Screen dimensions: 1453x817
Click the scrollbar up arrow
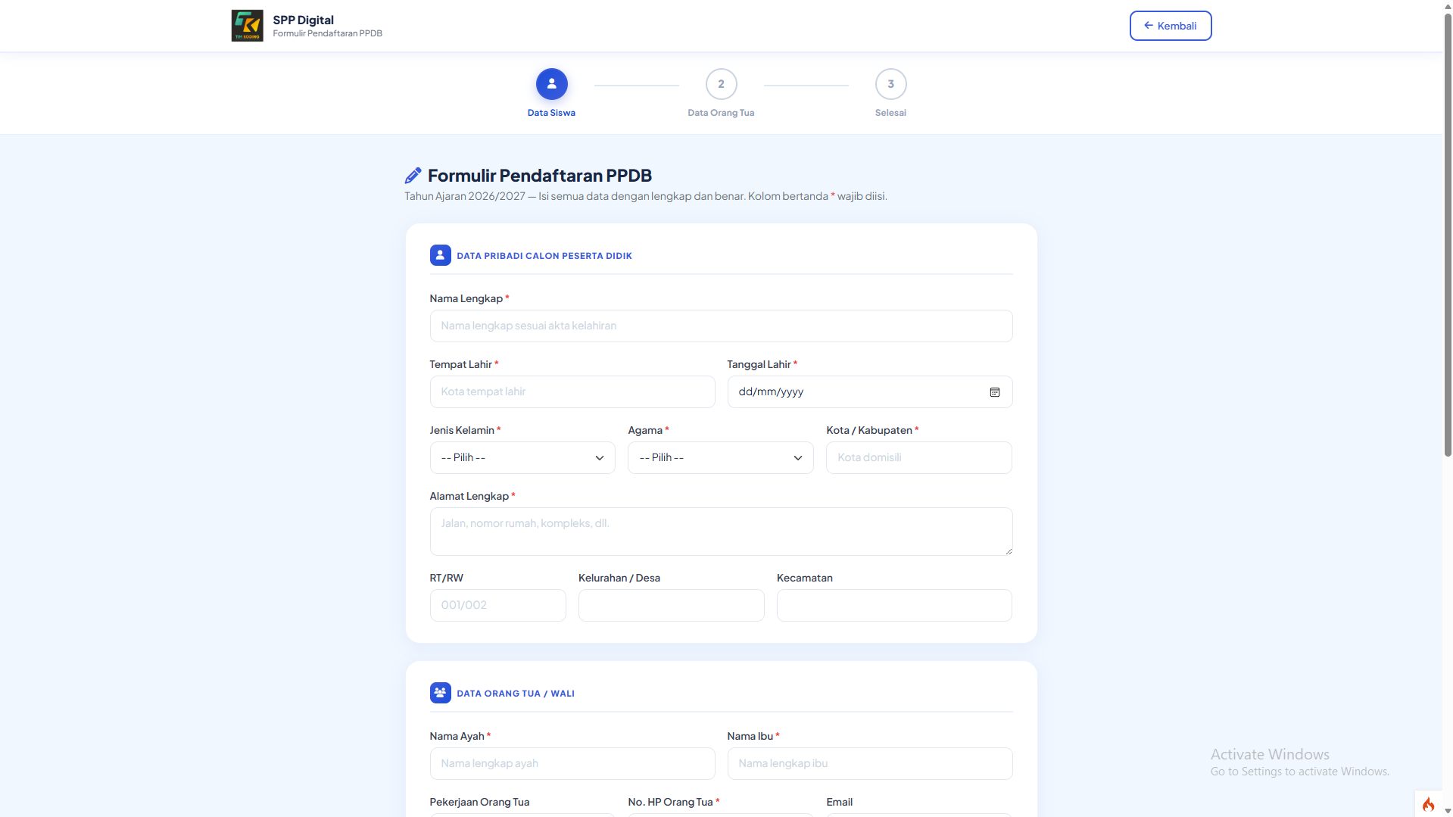click(x=1447, y=5)
